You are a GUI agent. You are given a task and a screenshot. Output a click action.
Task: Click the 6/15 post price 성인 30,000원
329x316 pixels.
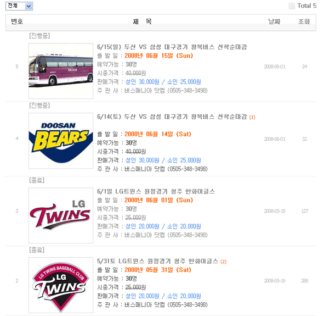pyautogui.click(x=144, y=82)
